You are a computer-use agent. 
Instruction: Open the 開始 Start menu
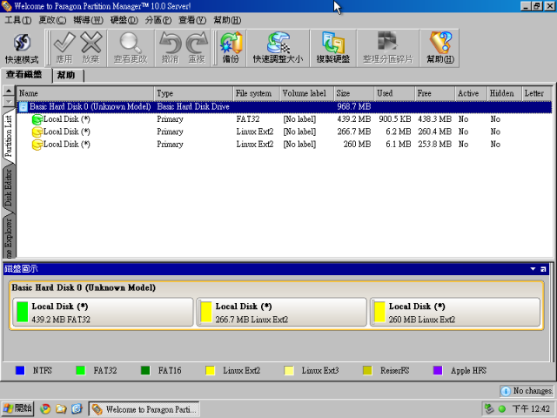17,408
